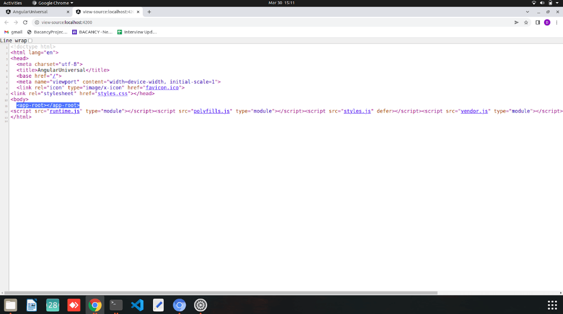Share this page via the send icon

click(x=516, y=23)
